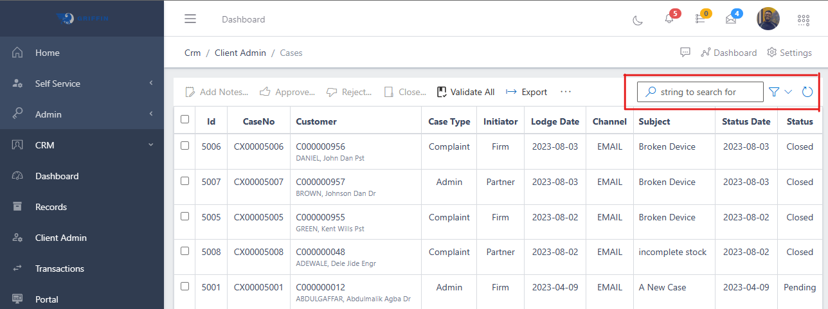
Task: Click case number CX00005008
Action: tap(258, 252)
